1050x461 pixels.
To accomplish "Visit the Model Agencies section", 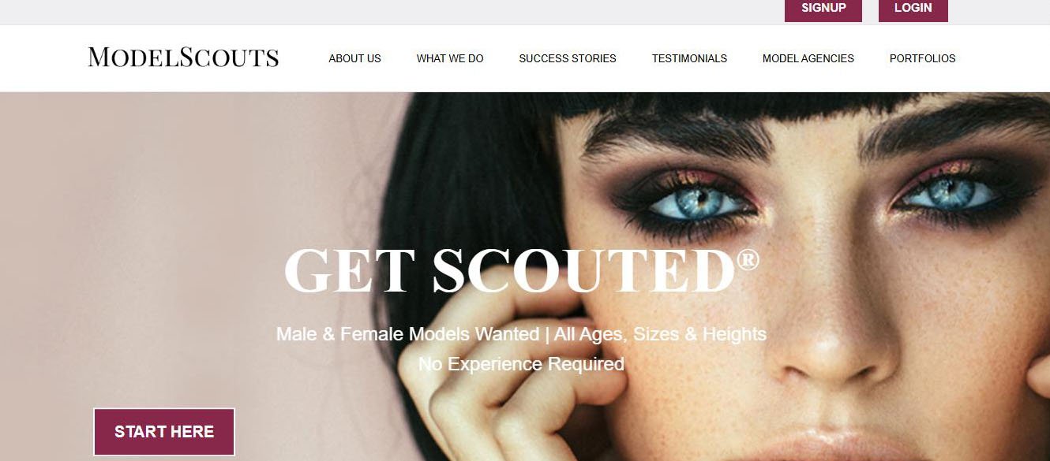I will (808, 58).
